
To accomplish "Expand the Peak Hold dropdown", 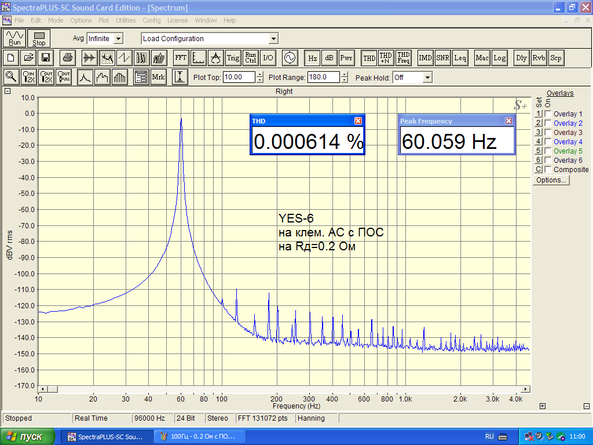I will click(x=427, y=77).
